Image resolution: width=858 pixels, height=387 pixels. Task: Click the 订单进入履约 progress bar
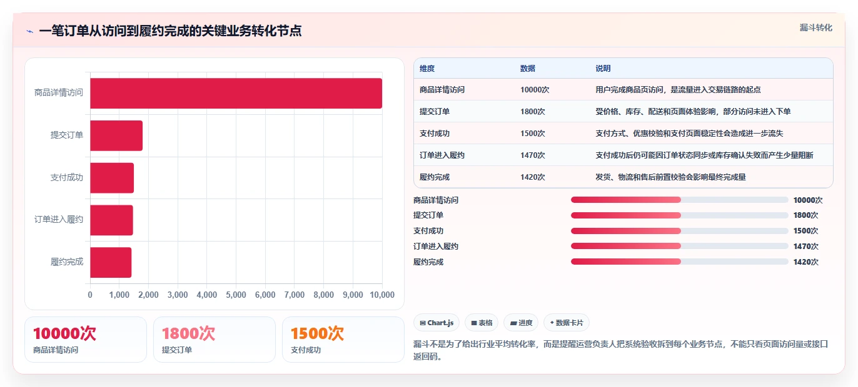pos(679,246)
